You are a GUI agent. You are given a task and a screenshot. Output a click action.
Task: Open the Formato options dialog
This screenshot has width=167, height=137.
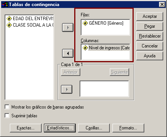point(128,128)
